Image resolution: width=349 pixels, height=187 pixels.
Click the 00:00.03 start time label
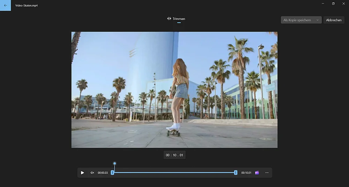point(103,173)
